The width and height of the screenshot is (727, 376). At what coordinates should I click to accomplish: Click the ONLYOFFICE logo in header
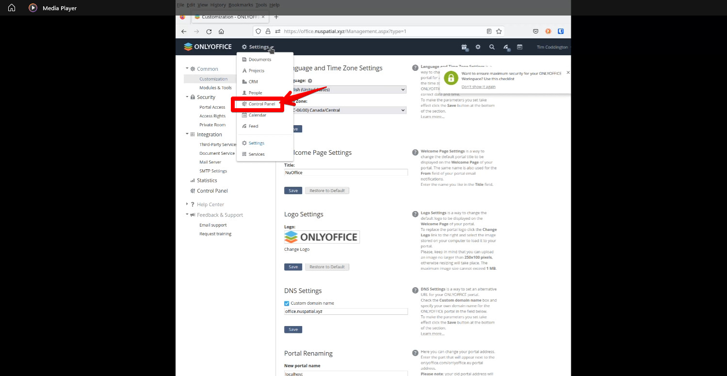point(208,47)
